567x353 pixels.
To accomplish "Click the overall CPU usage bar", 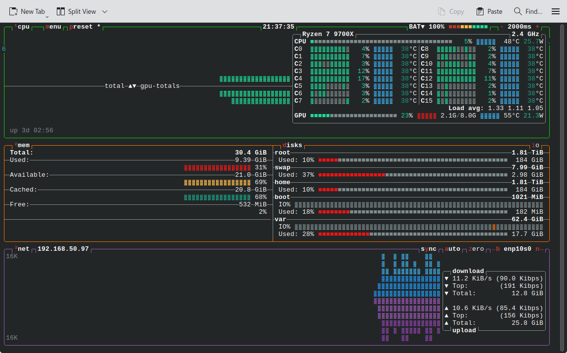I will coord(381,41).
